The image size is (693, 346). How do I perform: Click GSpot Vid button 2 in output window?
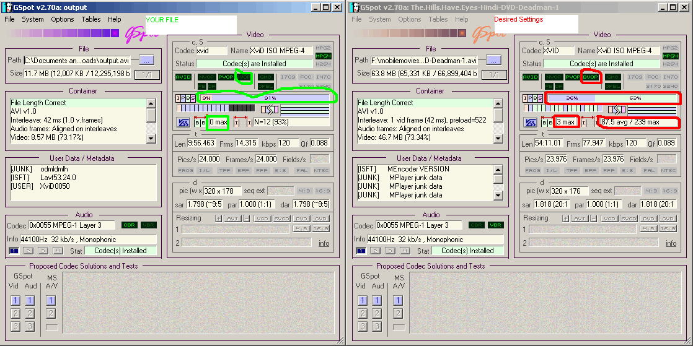tap(15, 313)
